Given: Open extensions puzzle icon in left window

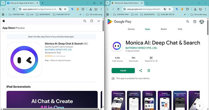Looking at the screenshot, I should tap(83, 9).
